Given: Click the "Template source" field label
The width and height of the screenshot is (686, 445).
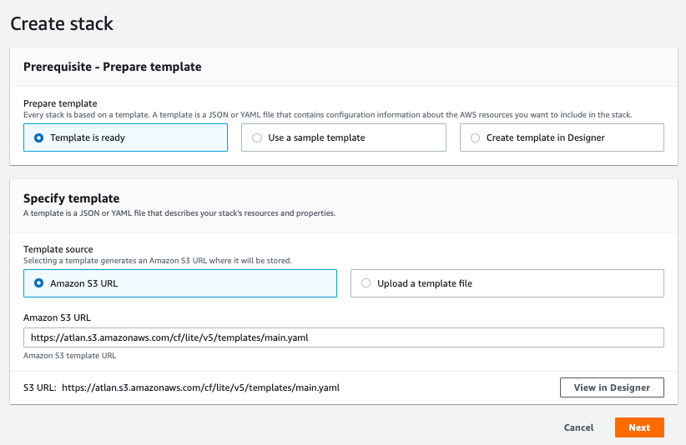Looking at the screenshot, I should click(x=58, y=249).
